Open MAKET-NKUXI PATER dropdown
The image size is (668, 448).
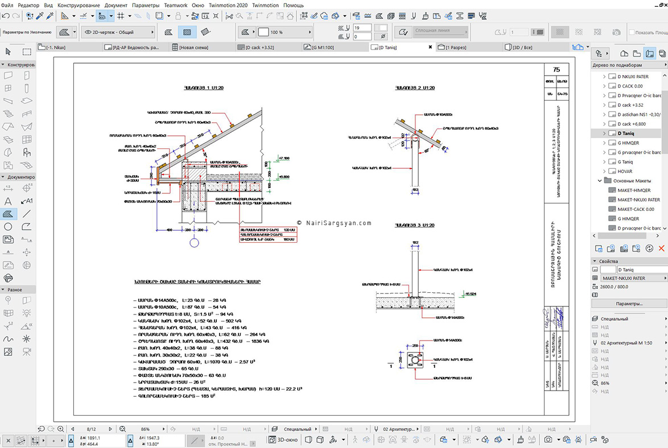[x=634, y=278]
